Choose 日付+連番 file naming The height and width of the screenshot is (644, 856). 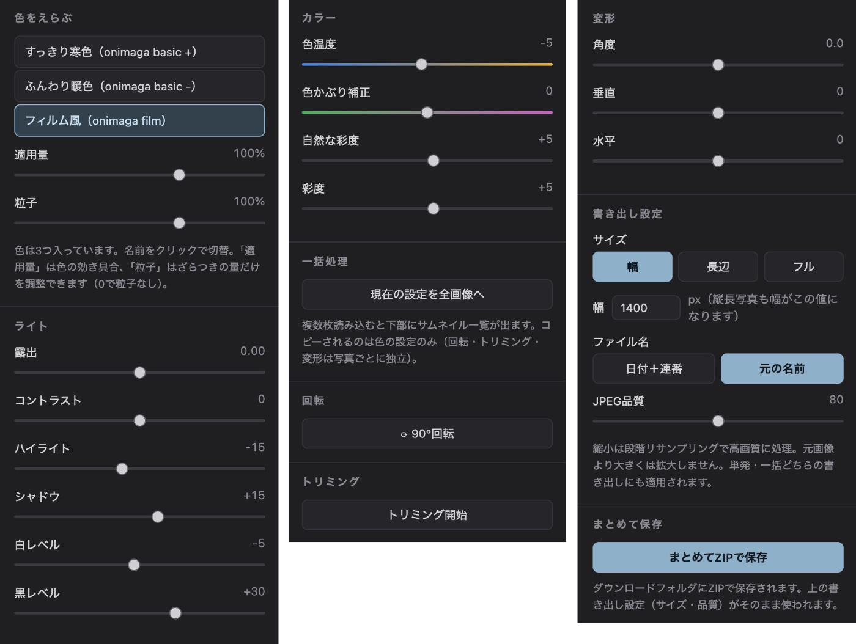654,369
